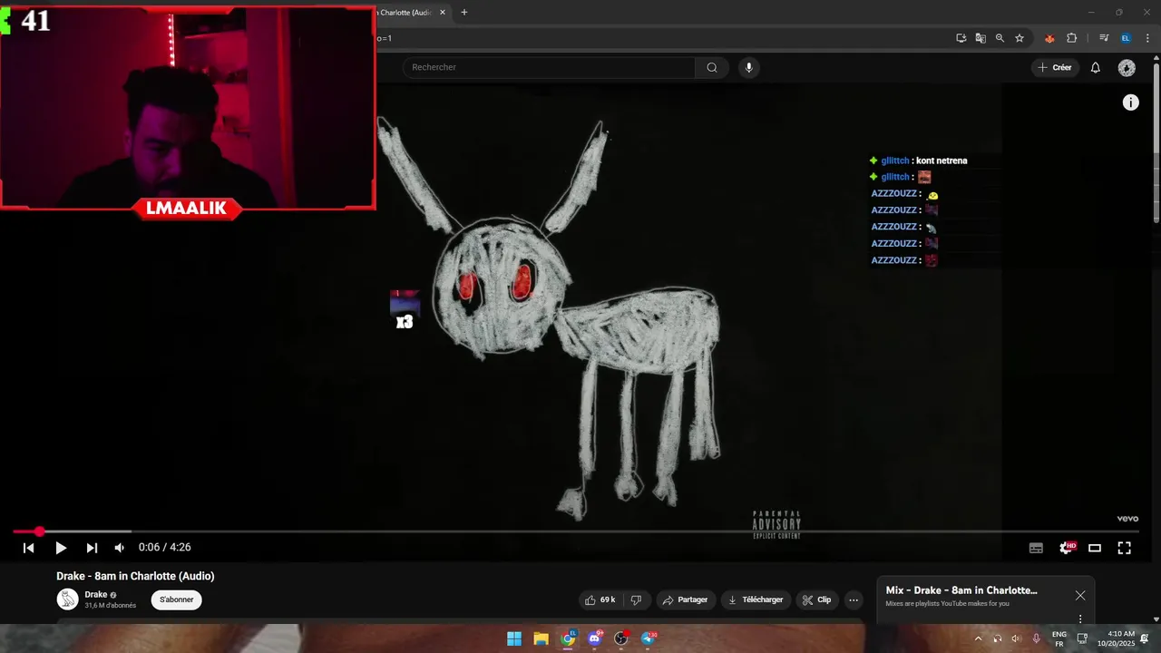The height and width of the screenshot is (653, 1161).
Task: Open the Créer menu
Action: coord(1055,67)
